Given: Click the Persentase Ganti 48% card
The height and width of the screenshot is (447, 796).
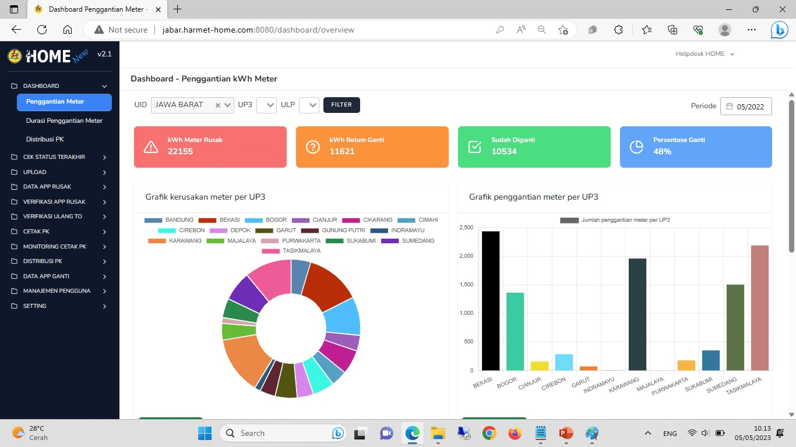Looking at the screenshot, I should coord(696,147).
